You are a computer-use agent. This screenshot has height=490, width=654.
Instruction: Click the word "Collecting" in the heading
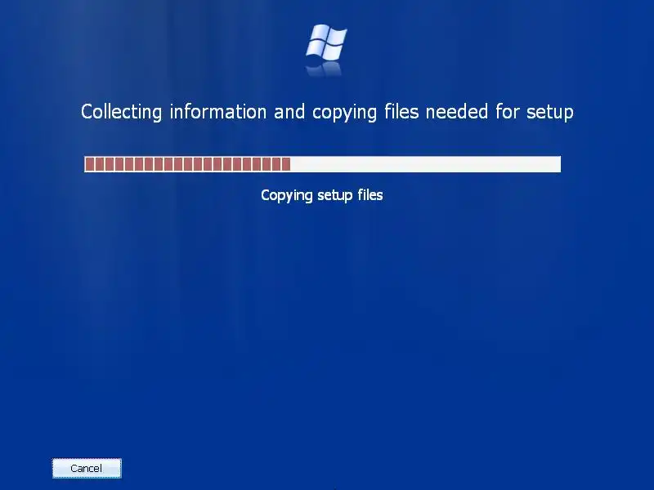(x=121, y=112)
